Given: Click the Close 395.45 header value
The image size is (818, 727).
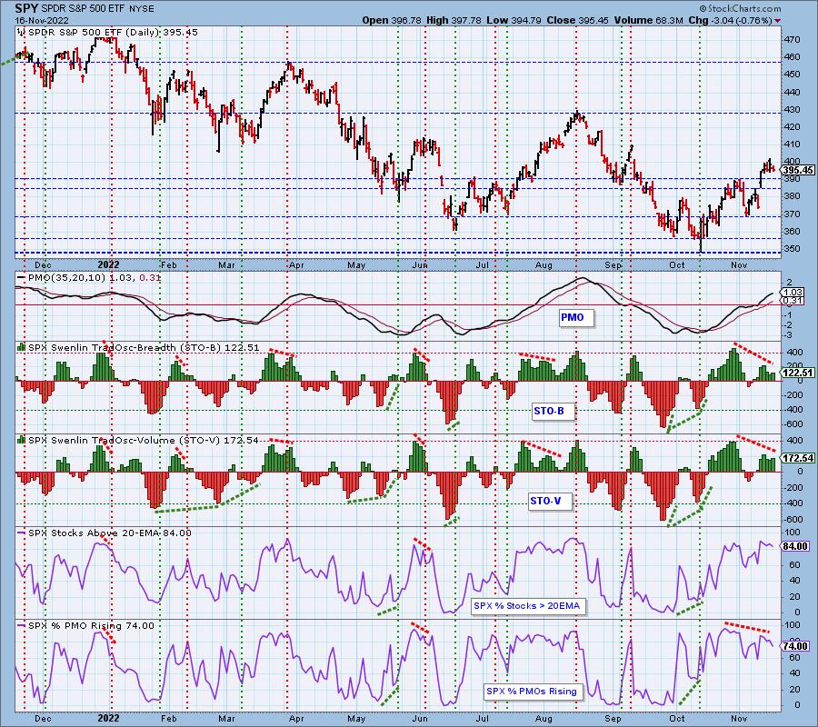Looking at the screenshot, I should tap(577, 20).
